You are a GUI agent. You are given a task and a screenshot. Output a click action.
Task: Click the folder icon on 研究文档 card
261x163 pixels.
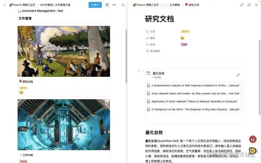tap(21, 92)
